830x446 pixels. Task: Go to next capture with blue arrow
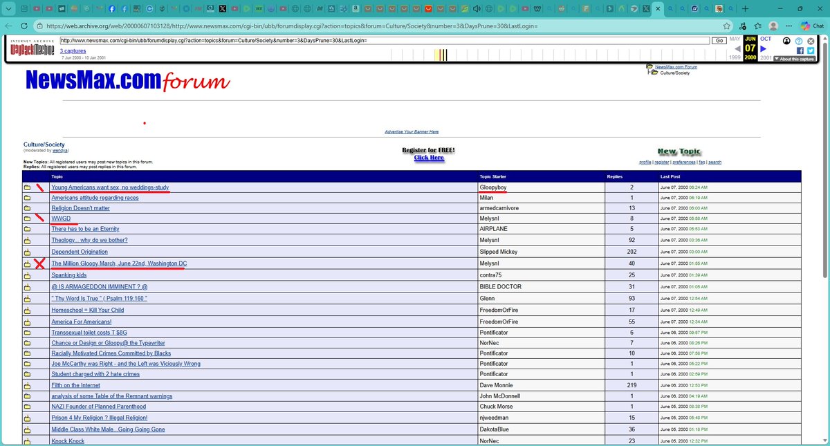[x=764, y=48]
